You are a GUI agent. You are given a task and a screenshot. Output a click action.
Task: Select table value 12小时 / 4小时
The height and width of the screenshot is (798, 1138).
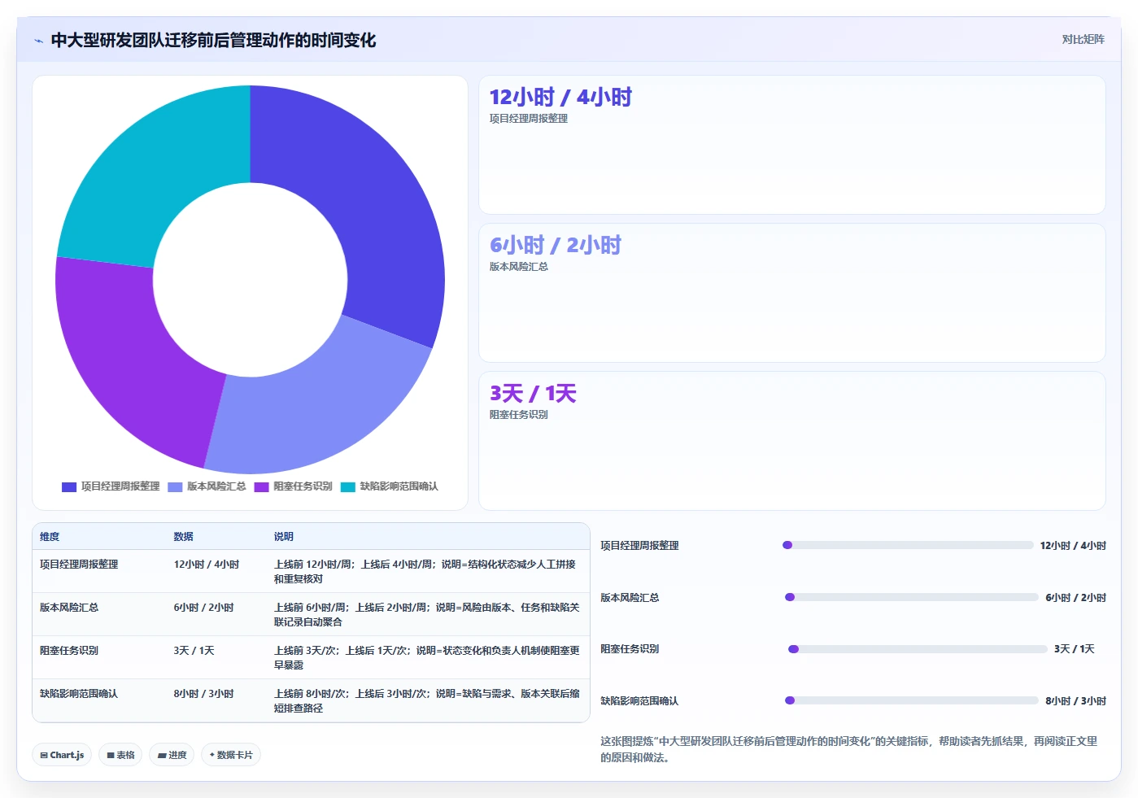point(207,565)
